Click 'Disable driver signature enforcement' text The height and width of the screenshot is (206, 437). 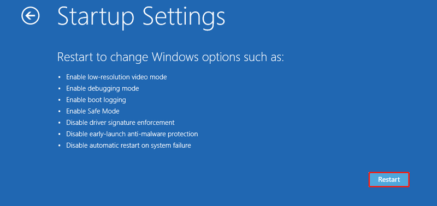coord(120,123)
